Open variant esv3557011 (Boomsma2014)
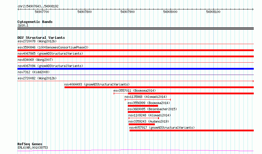The width and height of the screenshot is (262, 154). click(x=135, y=91)
